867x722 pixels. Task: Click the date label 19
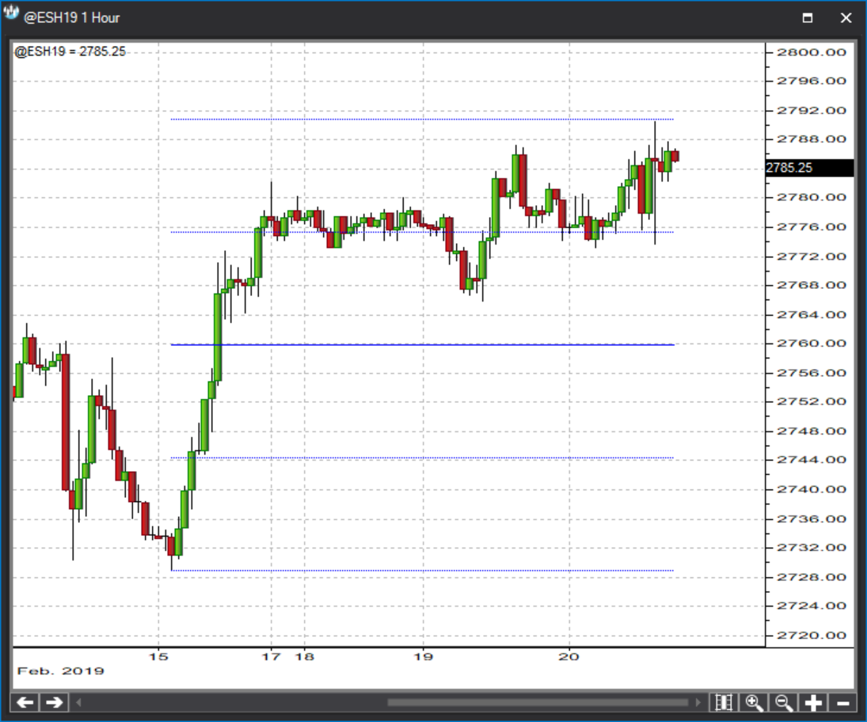423,657
